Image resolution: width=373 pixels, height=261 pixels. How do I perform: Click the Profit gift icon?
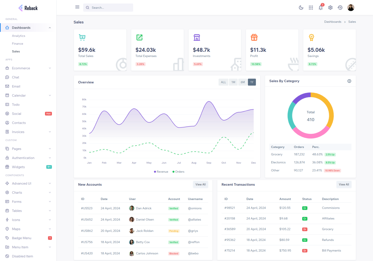[x=254, y=37]
